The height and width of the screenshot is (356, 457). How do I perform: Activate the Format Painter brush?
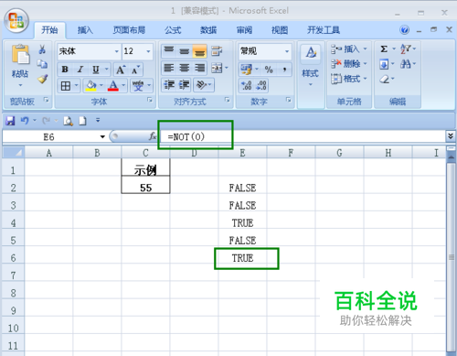pos(43,79)
